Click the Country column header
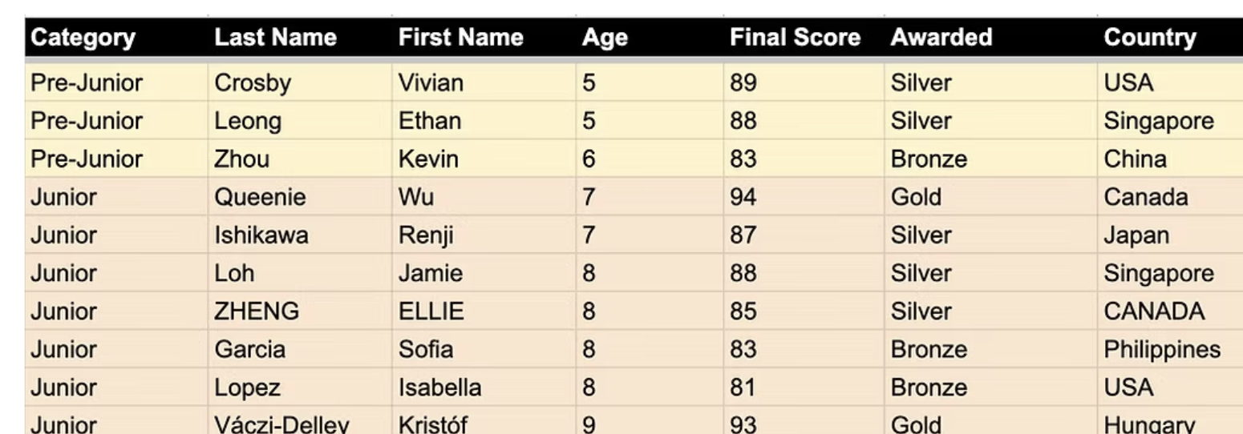The image size is (1243, 434). [1149, 38]
